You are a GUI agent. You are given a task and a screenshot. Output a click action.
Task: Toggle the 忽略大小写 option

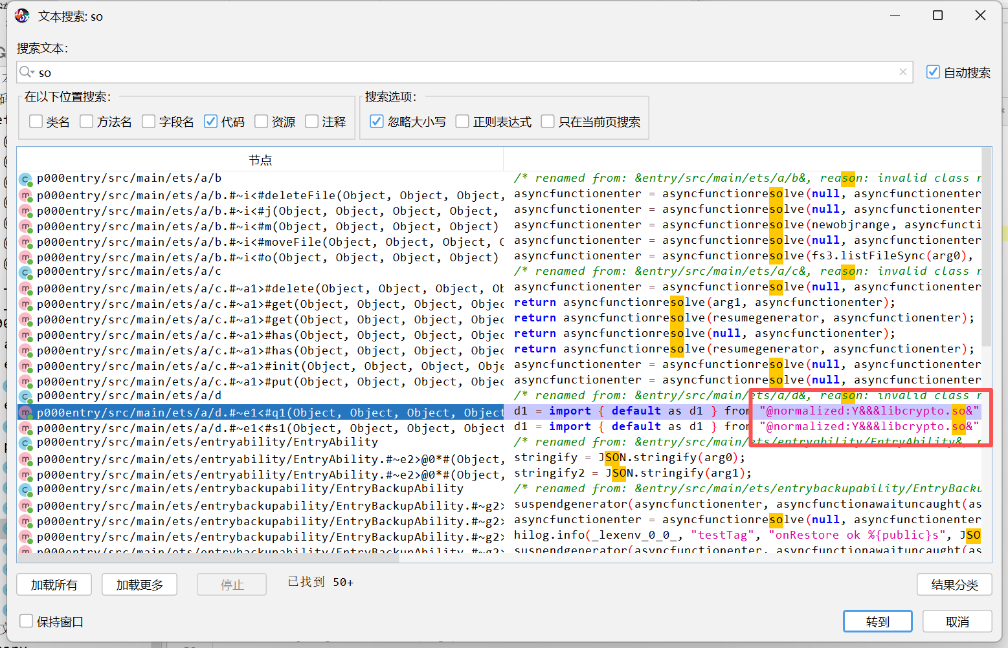377,122
